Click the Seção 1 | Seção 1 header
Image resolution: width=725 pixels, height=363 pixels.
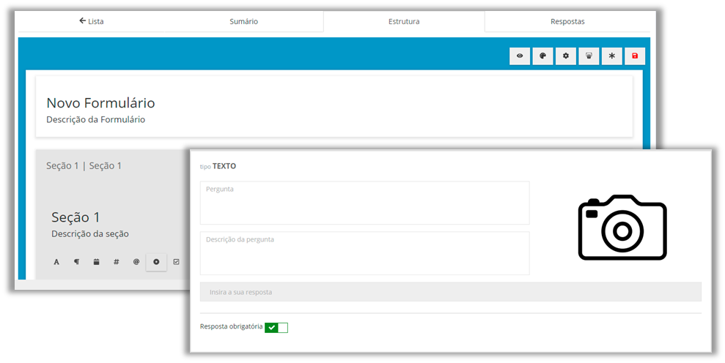pyautogui.click(x=84, y=166)
